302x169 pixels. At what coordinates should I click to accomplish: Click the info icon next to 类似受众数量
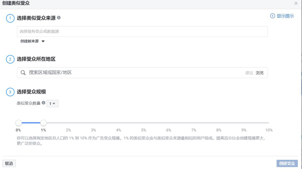pyautogui.click(x=44, y=103)
